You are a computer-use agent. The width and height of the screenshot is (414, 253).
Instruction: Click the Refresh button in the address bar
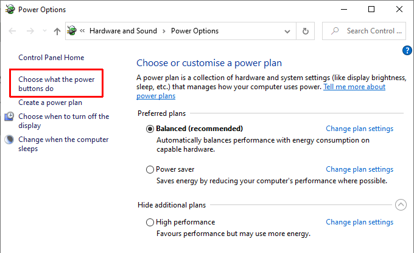(x=306, y=31)
